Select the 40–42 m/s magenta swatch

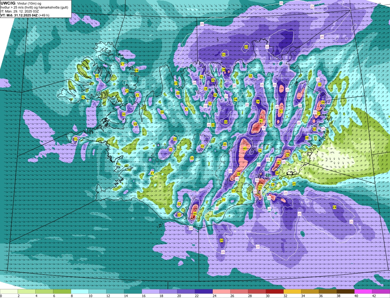(x=363, y=292)
